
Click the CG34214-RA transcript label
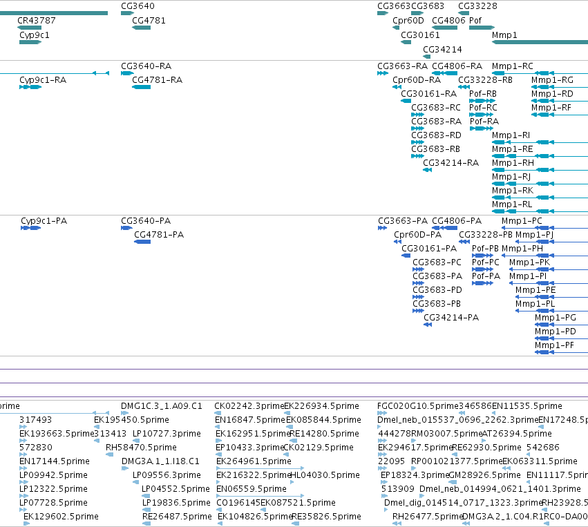click(x=451, y=163)
